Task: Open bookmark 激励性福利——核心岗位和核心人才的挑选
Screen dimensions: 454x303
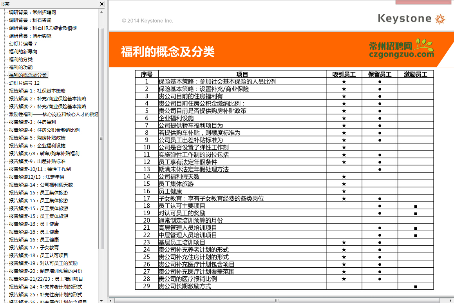Action: (54, 114)
